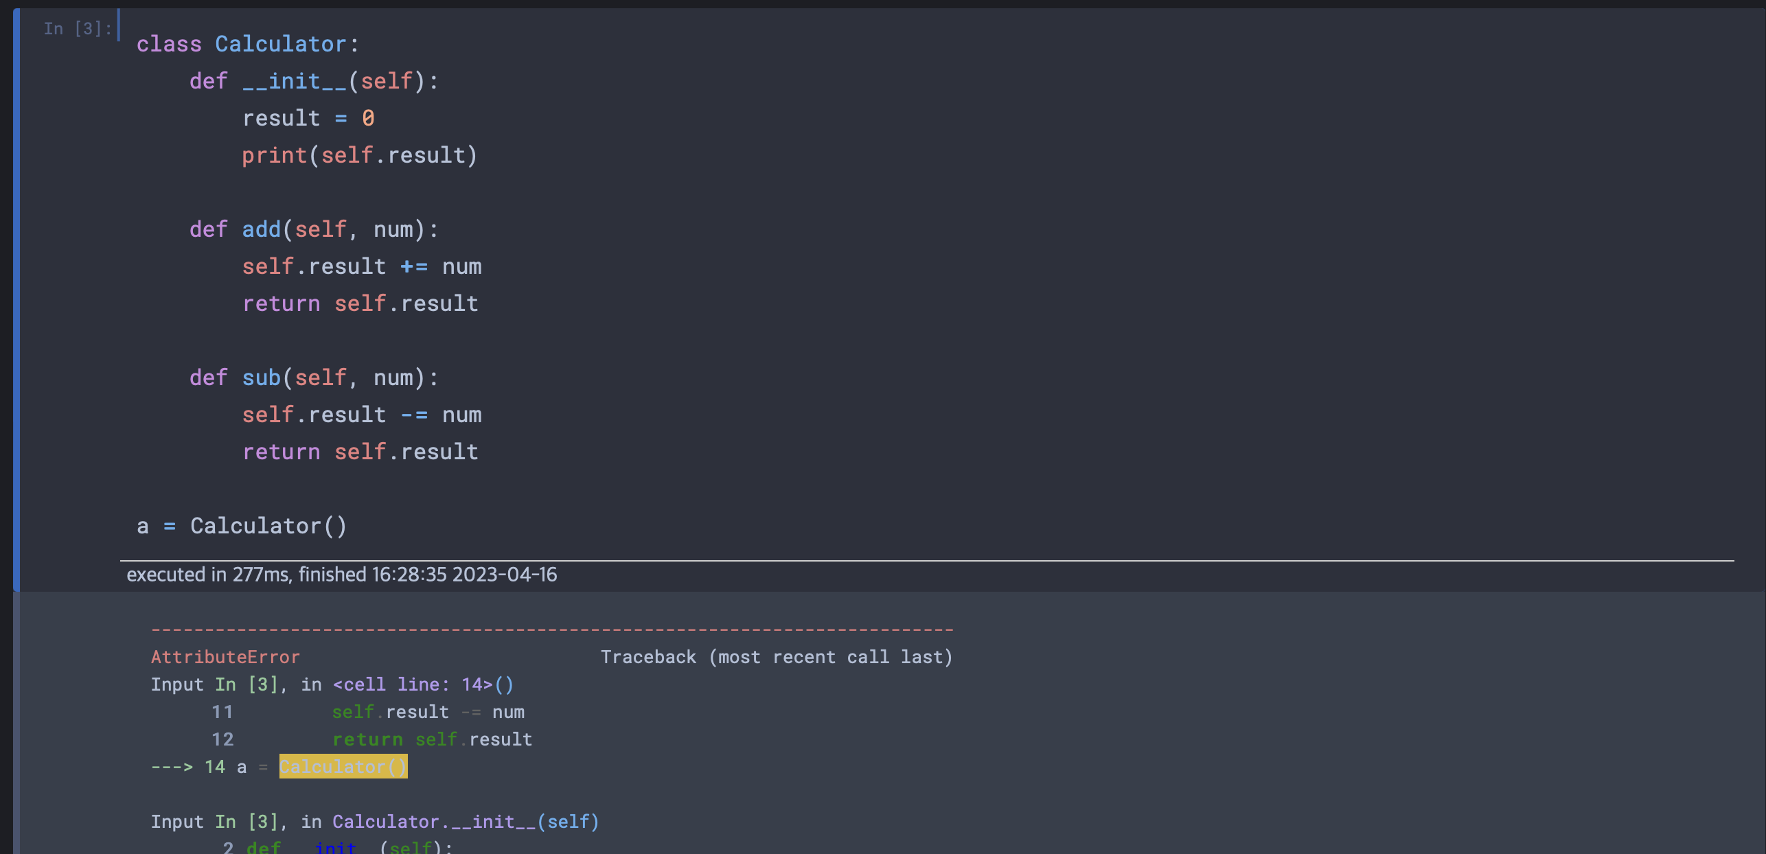This screenshot has height=854, width=1766.
Task: Click the def __init__(self) line
Action: point(313,81)
